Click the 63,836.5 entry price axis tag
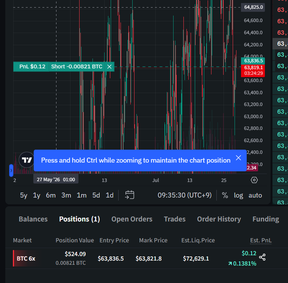This screenshot has height=283, width=288. [x=253, y=61]
